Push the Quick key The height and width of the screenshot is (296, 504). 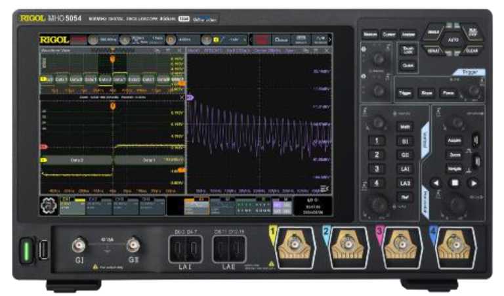pyautogui.click(x=408, y=66)
